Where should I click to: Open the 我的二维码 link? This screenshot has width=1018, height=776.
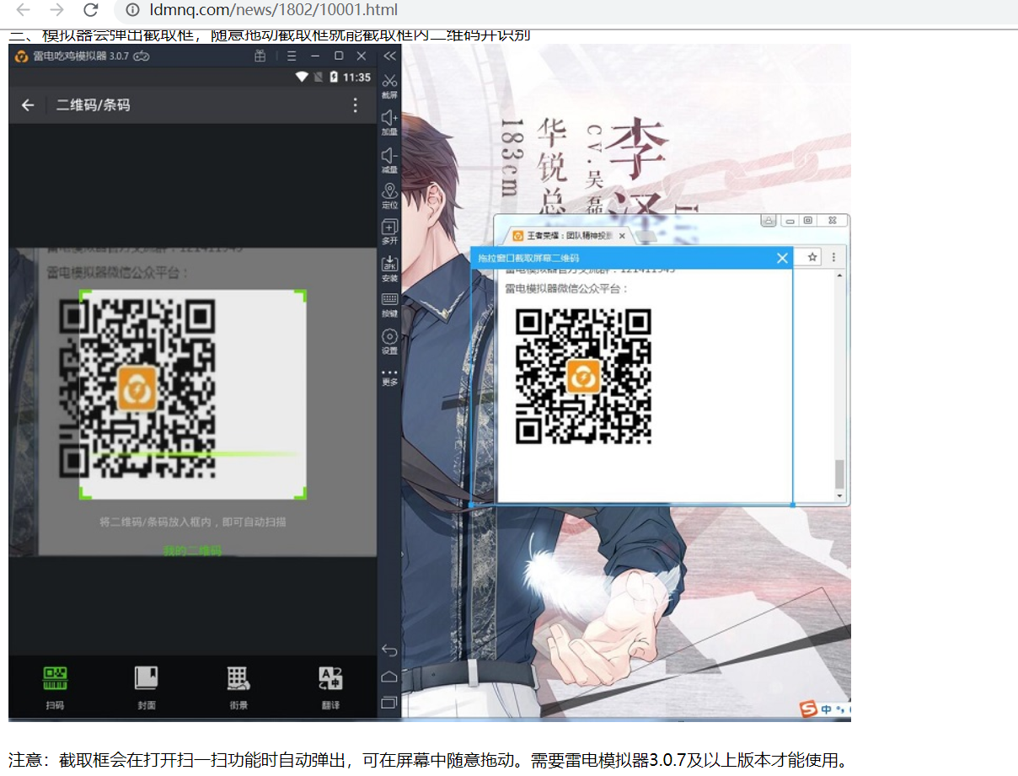pyautogui.click(x=192, y=550)
